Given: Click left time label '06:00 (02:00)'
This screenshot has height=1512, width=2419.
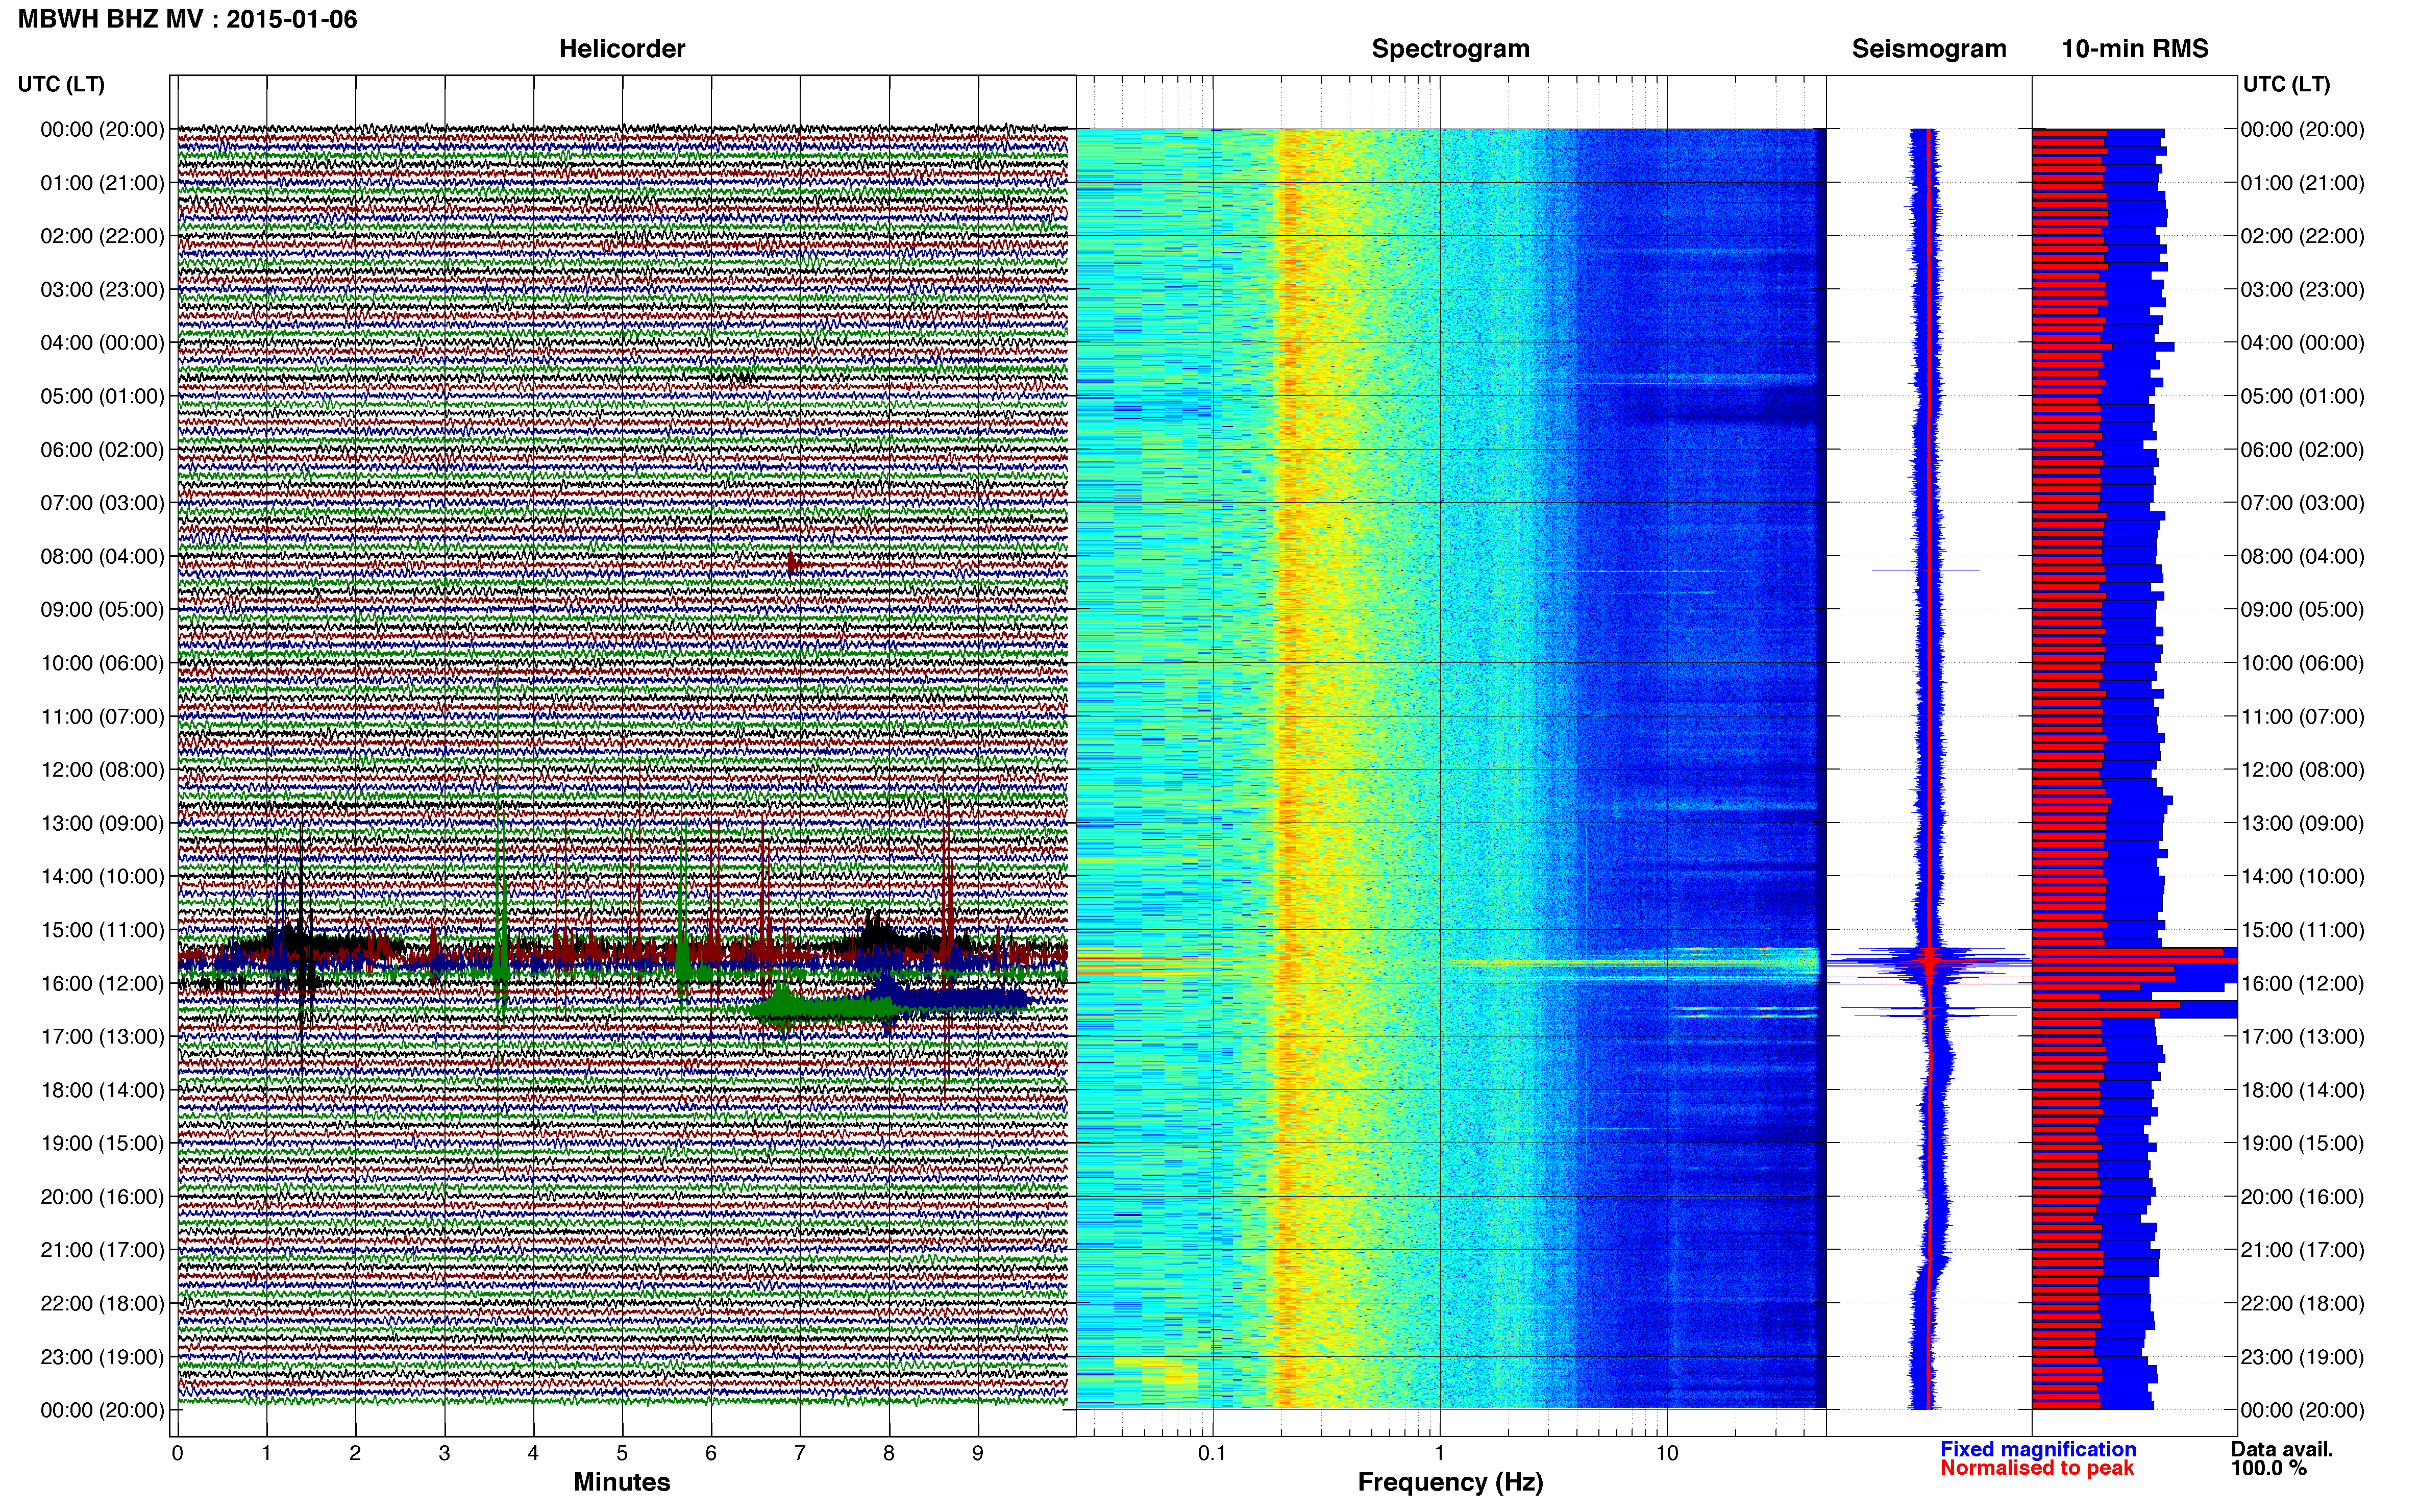Looking at the screenshot, I should point(102,449).
